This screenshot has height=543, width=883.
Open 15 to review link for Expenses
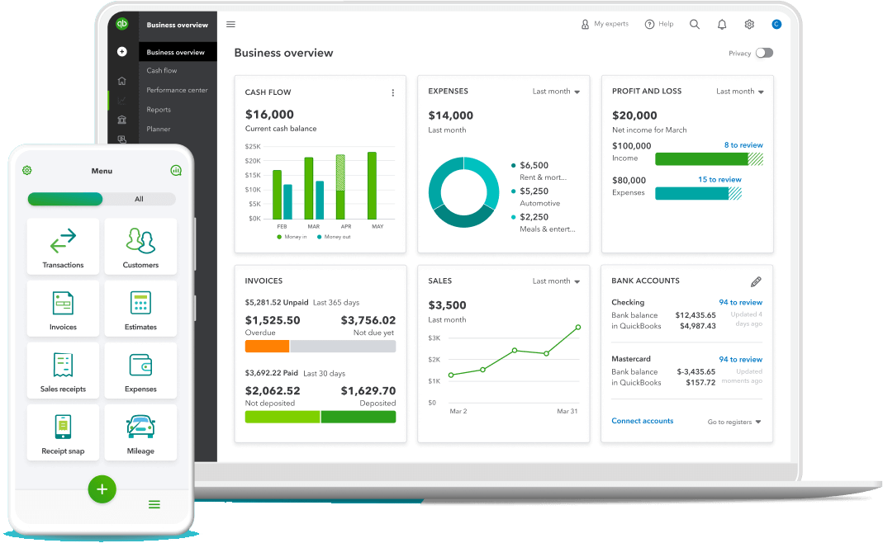pos(719,180)
